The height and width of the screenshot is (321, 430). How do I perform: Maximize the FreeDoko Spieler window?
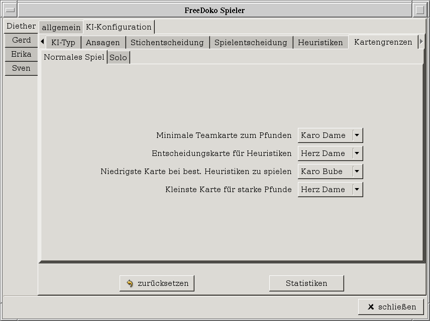(420, 10)
